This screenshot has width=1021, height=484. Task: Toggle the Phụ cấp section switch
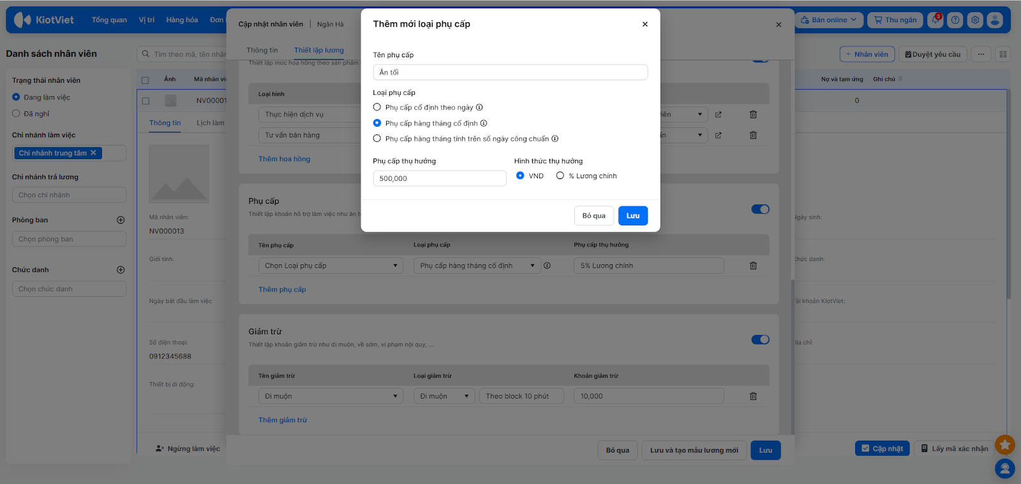pyautogui.click(x=760, y=209)
